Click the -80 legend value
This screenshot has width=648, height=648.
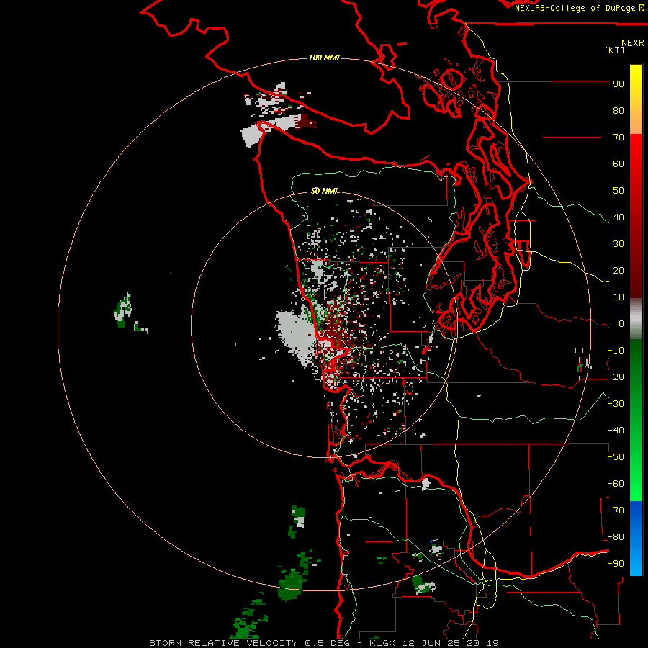(x=616, y=537)
